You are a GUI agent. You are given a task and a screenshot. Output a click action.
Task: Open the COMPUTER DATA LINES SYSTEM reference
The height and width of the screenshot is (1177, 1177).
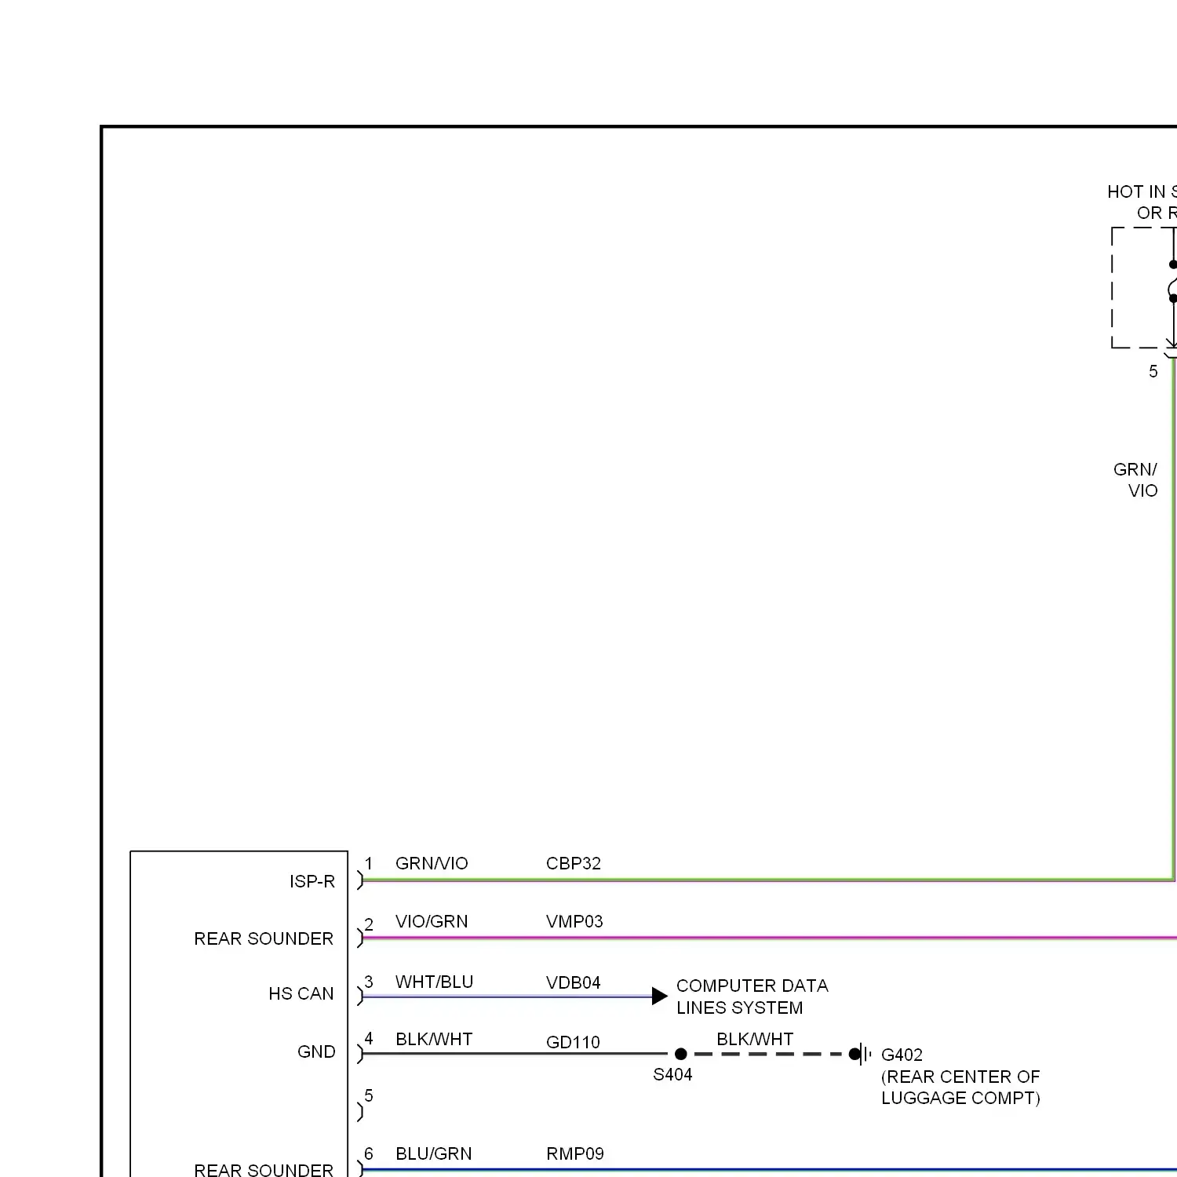[752, 997]
